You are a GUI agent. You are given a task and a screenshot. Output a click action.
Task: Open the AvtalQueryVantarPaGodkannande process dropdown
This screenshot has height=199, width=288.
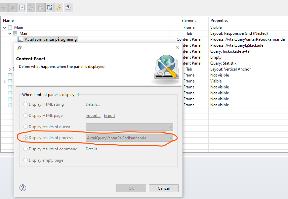pyautogui.click(x=129, y=138)
